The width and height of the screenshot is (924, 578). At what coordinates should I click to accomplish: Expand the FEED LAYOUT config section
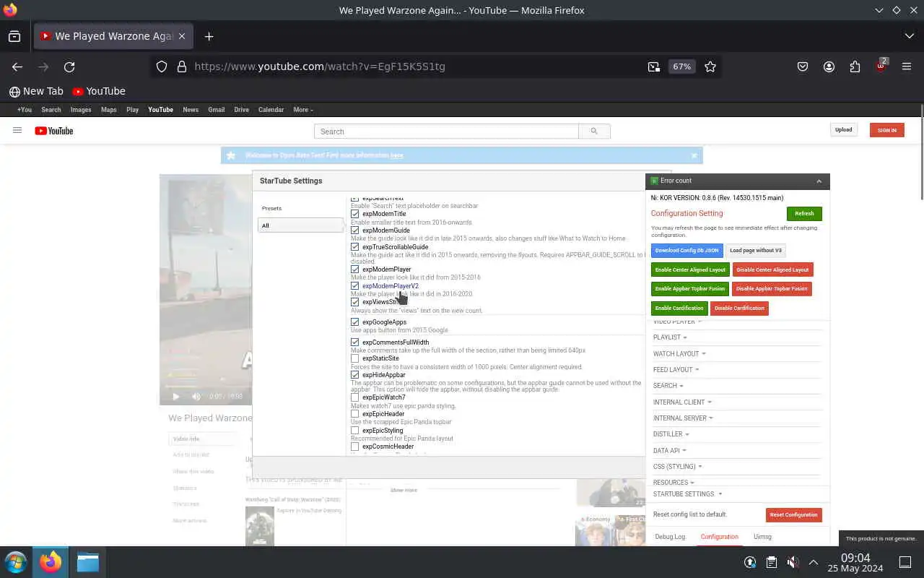(676, 370)
